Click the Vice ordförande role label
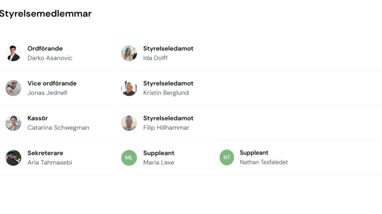The height and width of the screenshot is (214, 382). (x=52, y=83)
